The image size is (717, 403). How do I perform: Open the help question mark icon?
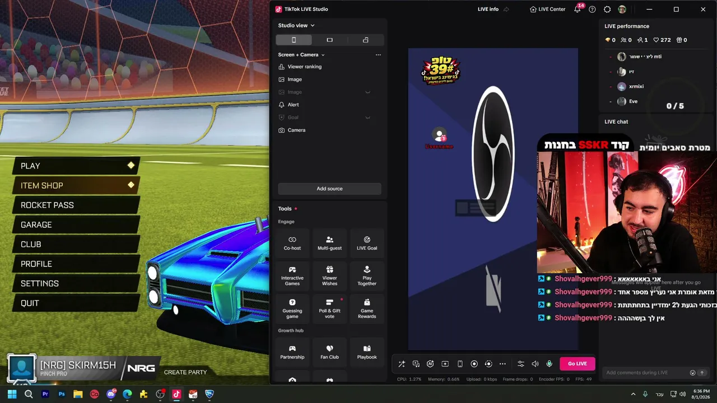[x=592, y=10]
